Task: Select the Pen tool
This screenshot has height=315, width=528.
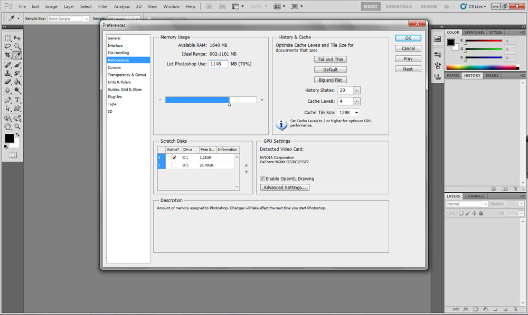Action: click(x=7, y=100)
